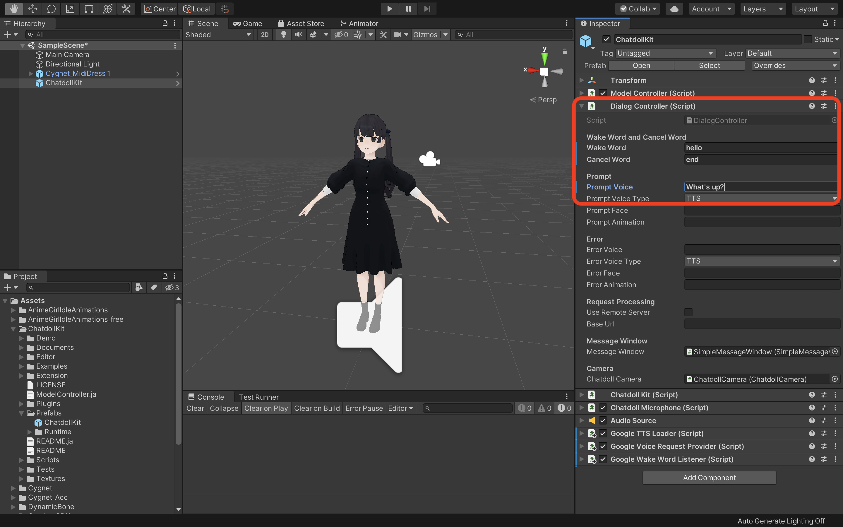Expand the Transform component

(x=581, y=80)
